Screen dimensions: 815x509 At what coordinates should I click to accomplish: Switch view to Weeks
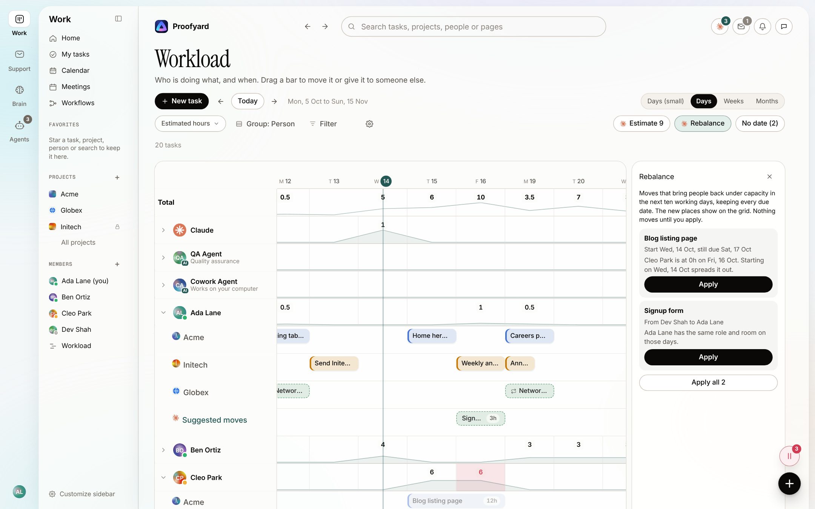733,101
